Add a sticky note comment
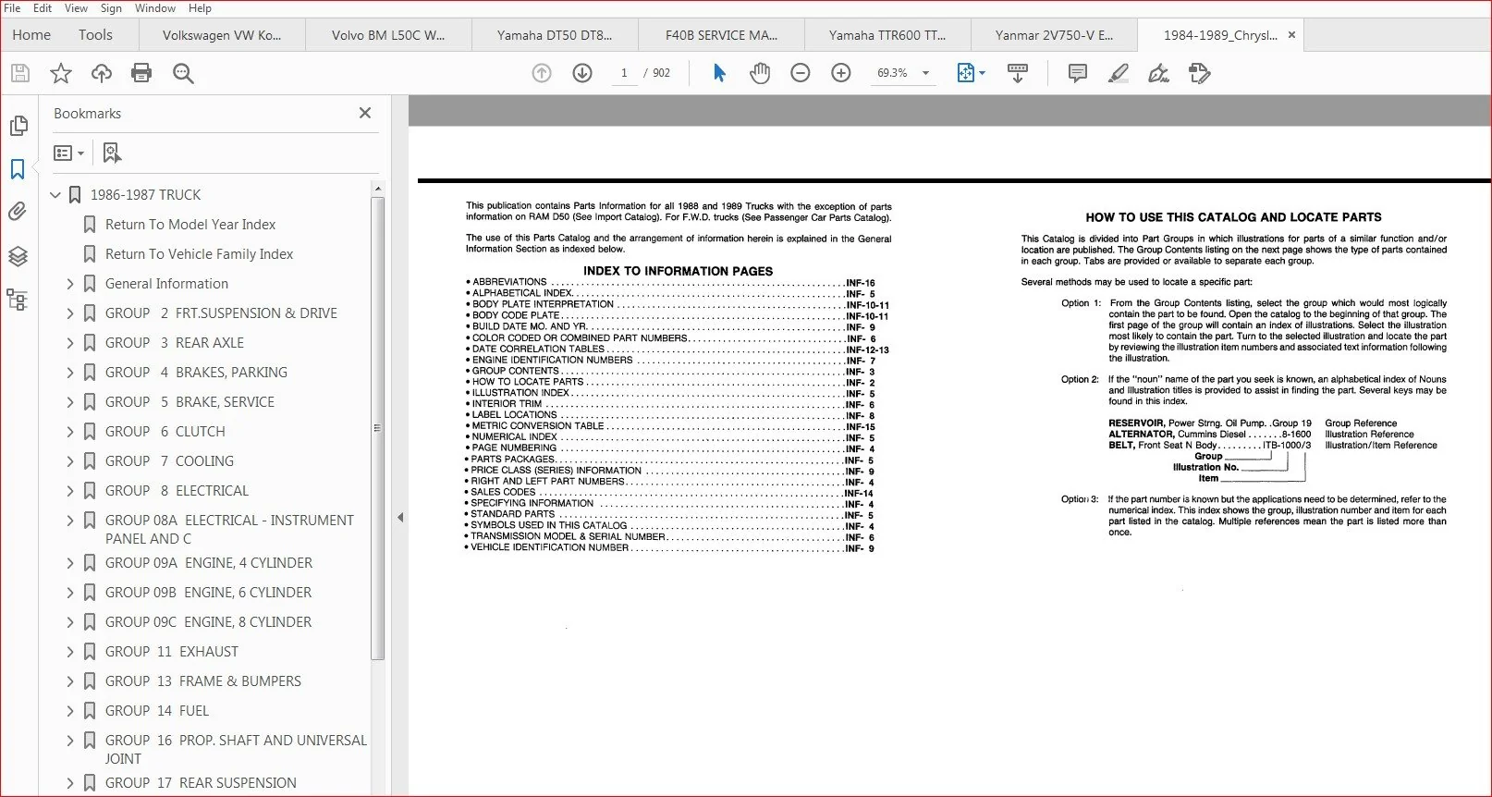The height and width of the screenshot is (797, 1492). click(1078, 73)
